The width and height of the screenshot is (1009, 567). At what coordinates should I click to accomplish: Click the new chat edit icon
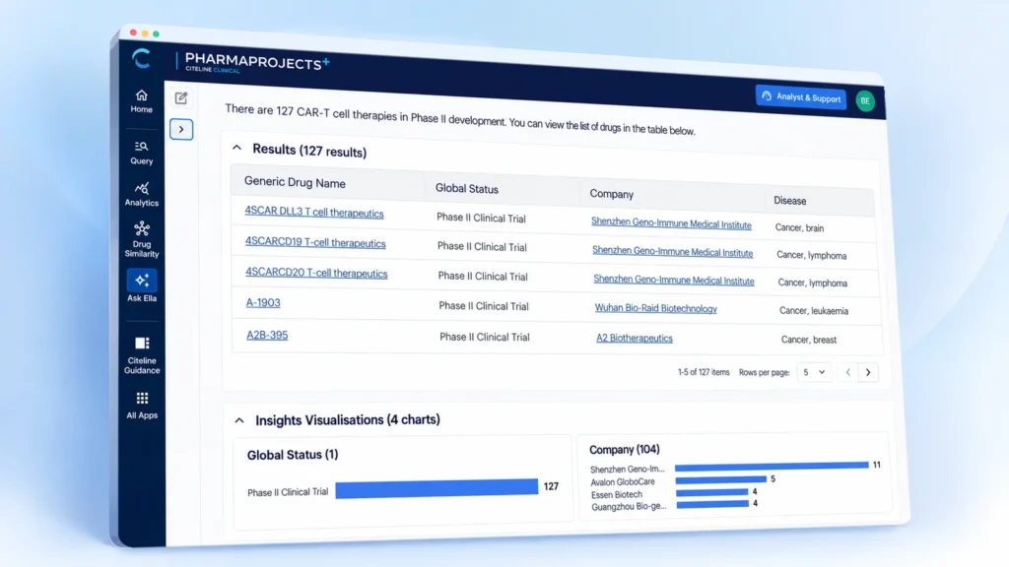[181, 97]
